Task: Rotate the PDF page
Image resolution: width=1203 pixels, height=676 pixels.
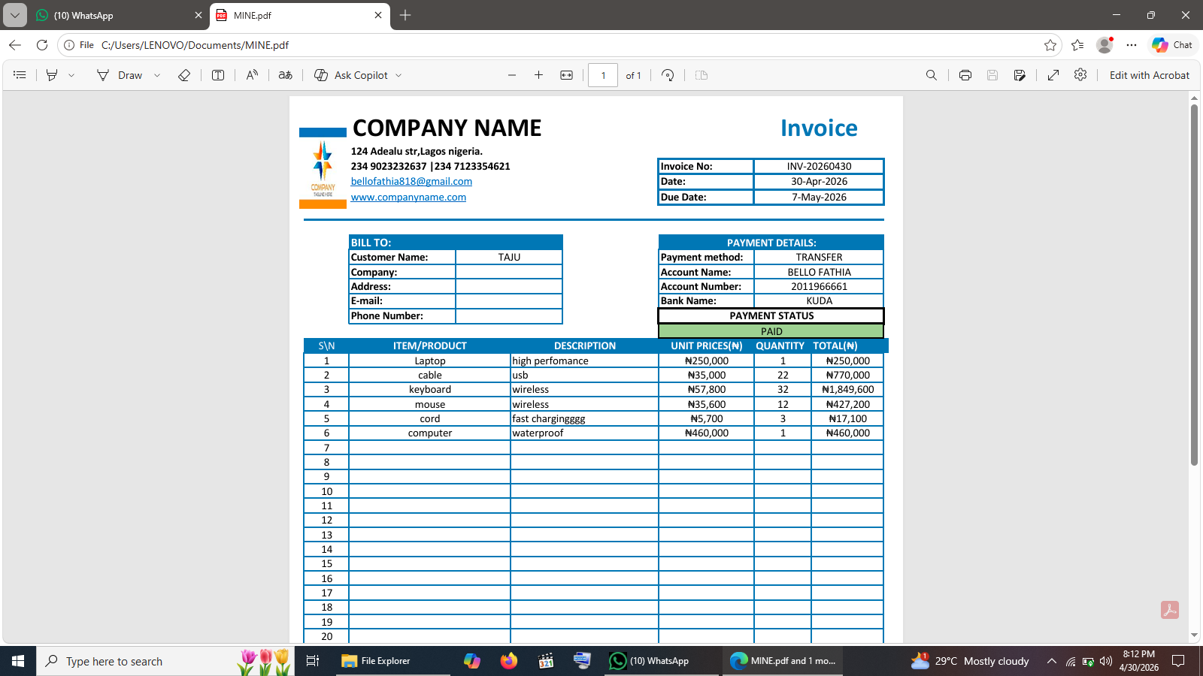Action: [668, 75]
